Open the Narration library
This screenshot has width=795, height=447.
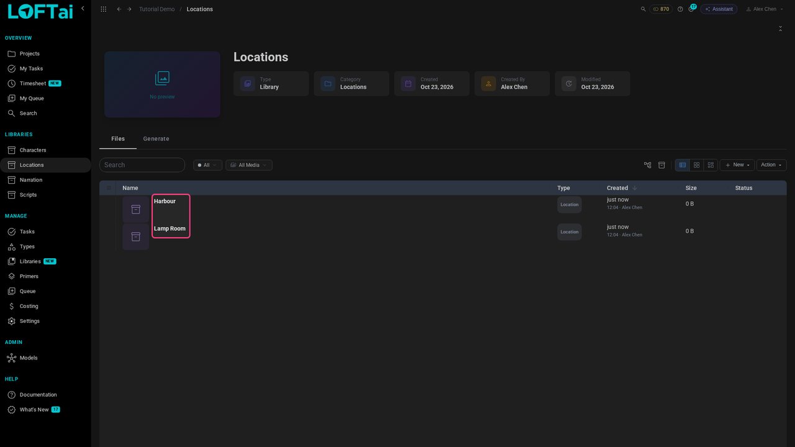[x=45, y=180]
